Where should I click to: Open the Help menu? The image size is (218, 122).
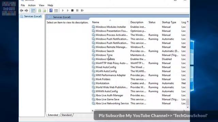pos(50,5)
